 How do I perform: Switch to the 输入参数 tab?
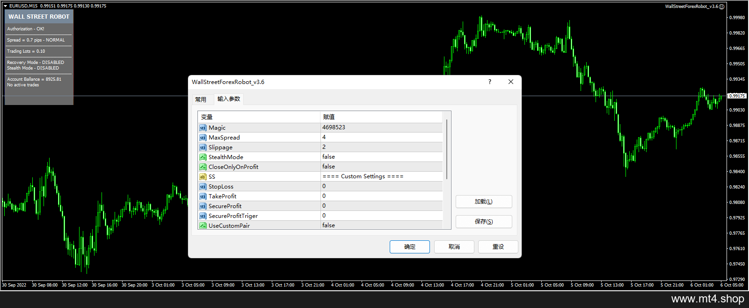click(x=229, y=99)
